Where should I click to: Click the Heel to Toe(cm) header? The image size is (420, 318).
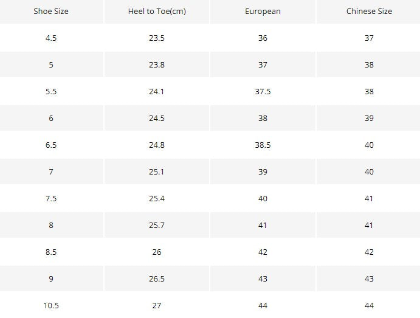[x=157, y=12]
